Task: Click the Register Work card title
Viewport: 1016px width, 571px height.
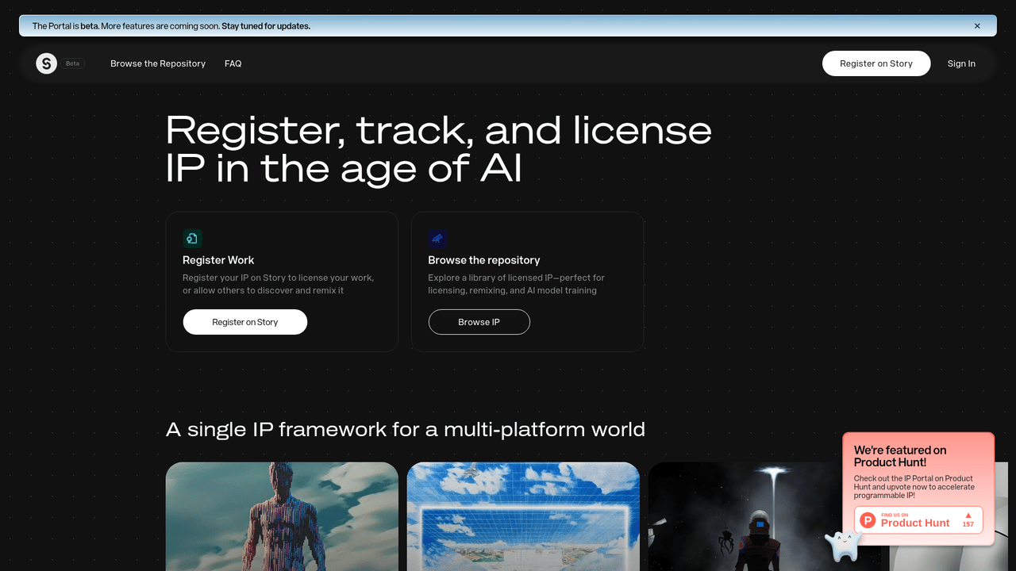Action: tap(218, 260)
